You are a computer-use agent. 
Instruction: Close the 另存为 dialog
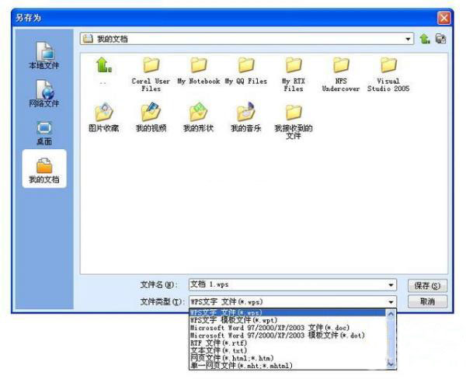click(444, 18)
